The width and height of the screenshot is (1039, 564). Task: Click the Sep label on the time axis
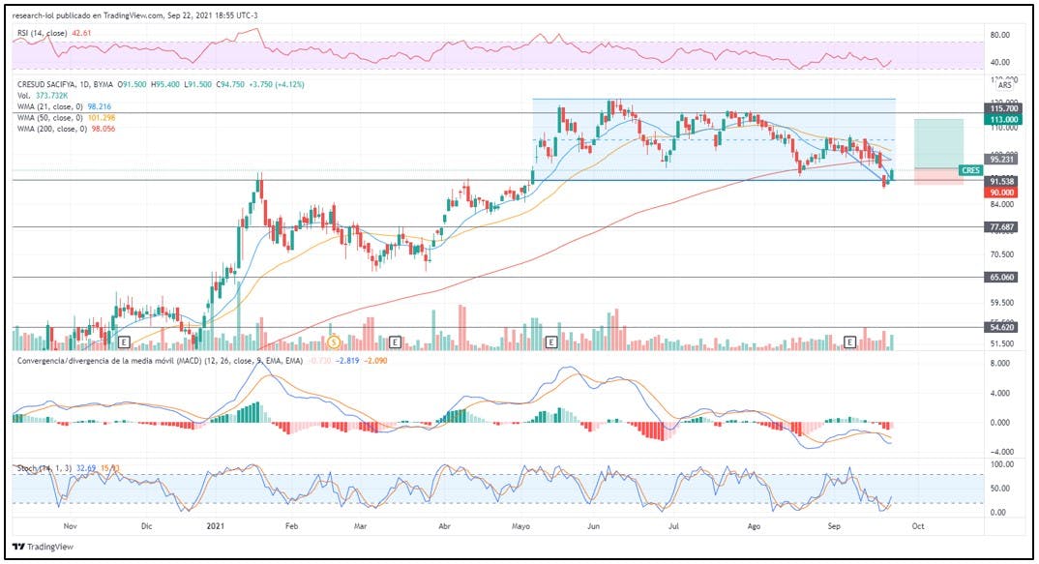click(x=834, y=526)
